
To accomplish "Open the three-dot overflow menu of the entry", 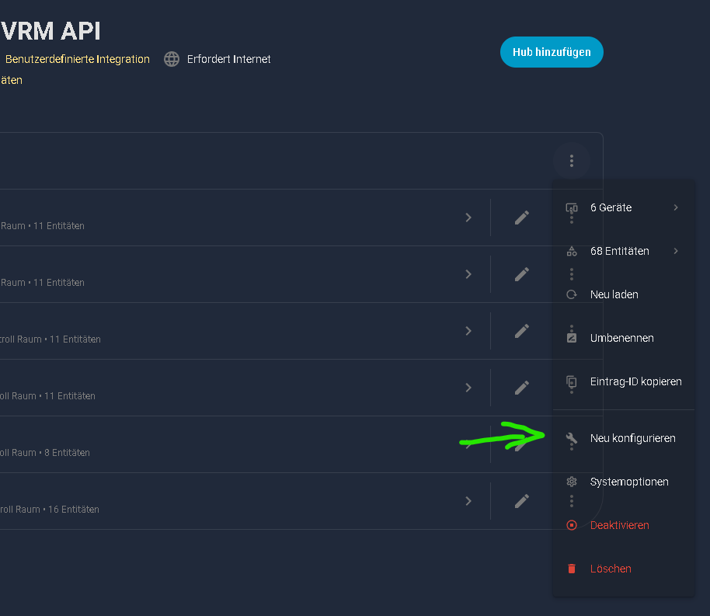I will (572, 161).
